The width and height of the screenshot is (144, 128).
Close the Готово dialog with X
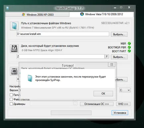tap(111, 64)
